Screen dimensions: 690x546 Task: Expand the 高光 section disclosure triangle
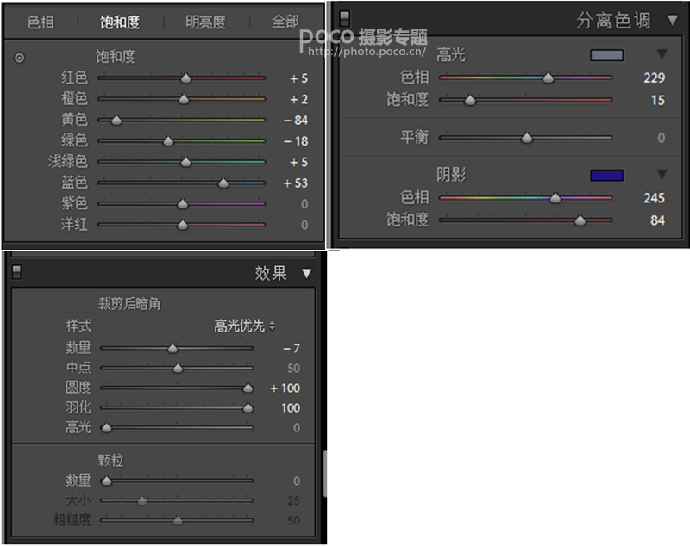662,54
